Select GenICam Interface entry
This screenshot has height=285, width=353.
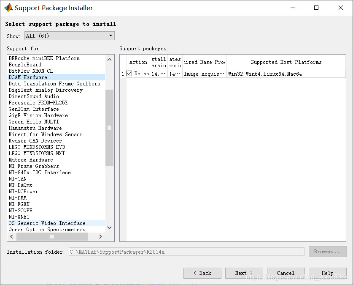click(x=56, y=109)
